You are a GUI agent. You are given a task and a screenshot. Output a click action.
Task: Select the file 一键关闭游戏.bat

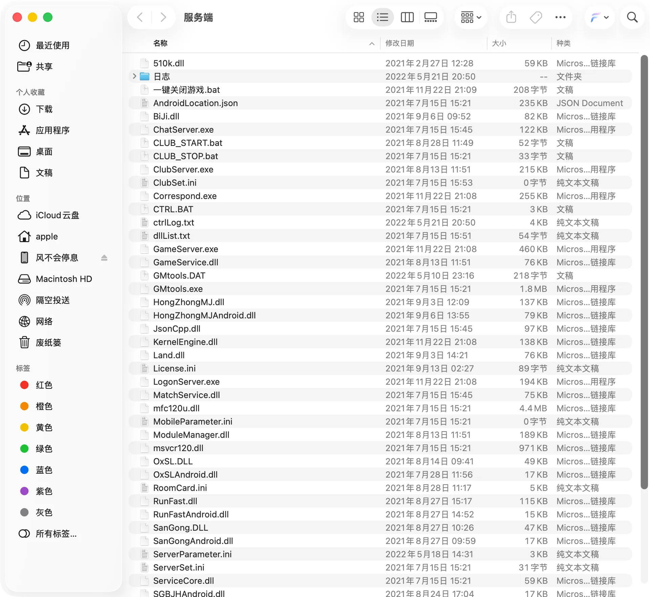coord(380,90)
